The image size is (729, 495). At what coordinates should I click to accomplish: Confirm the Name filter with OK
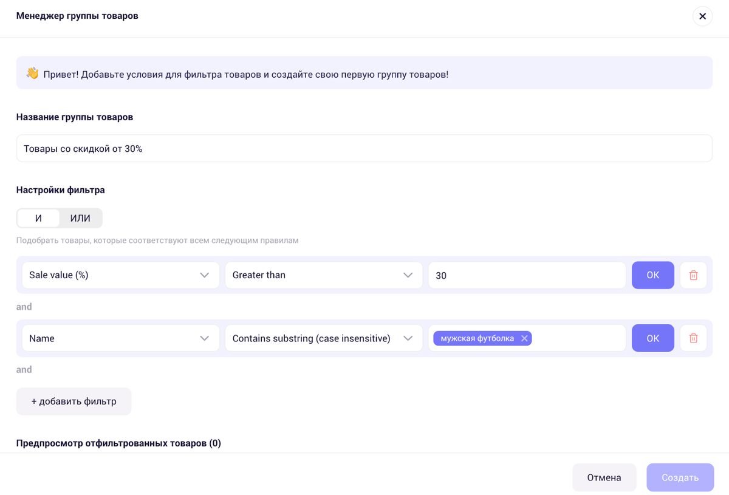point(652,338)
